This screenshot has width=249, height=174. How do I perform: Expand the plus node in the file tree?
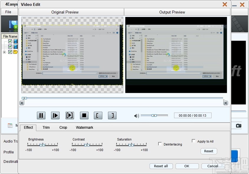[4, 52]
